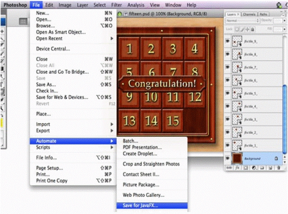288x214 pixels.
Task: Toggle visibility of jfx:tile_7_ layer
Action: click(x=228, y=67)
